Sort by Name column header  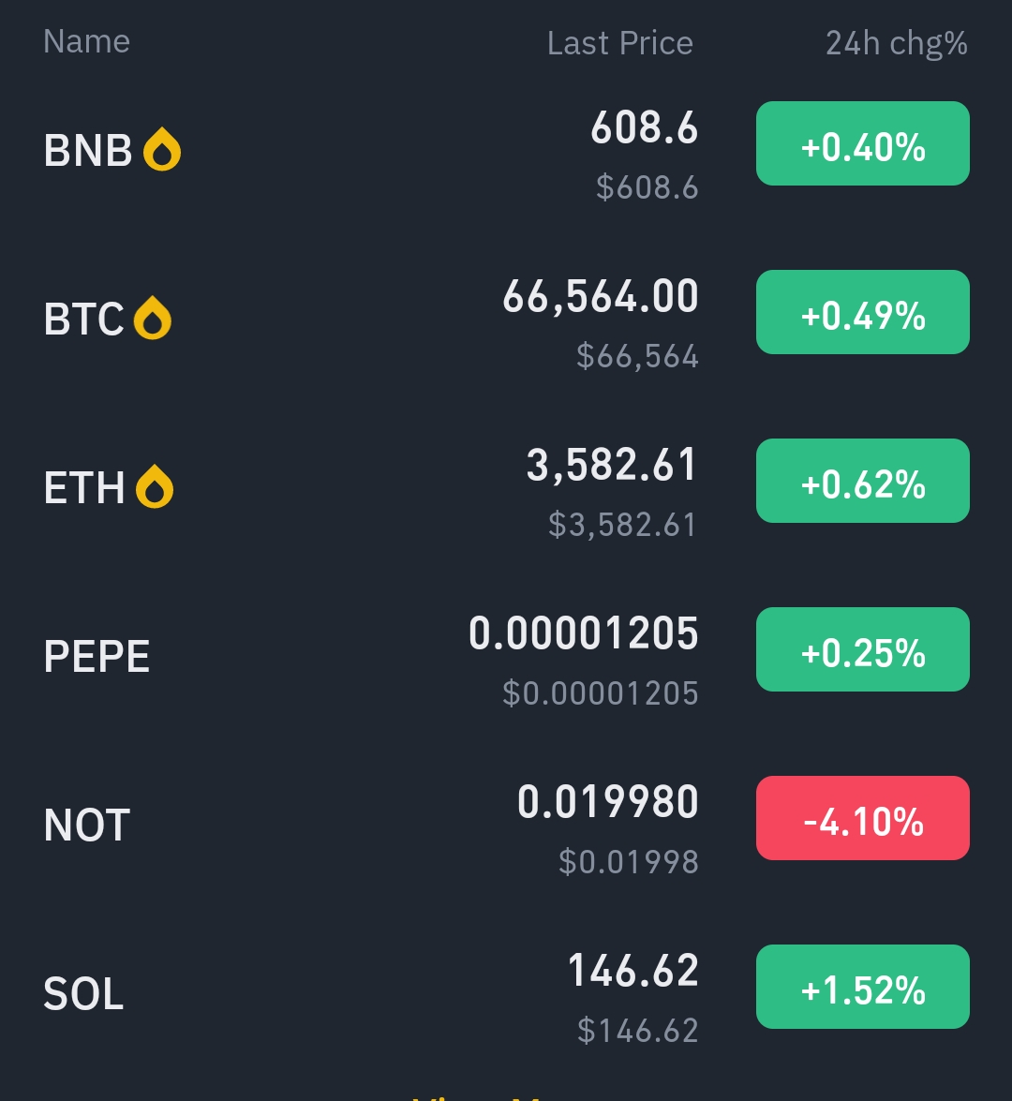[x=86, y=42]
